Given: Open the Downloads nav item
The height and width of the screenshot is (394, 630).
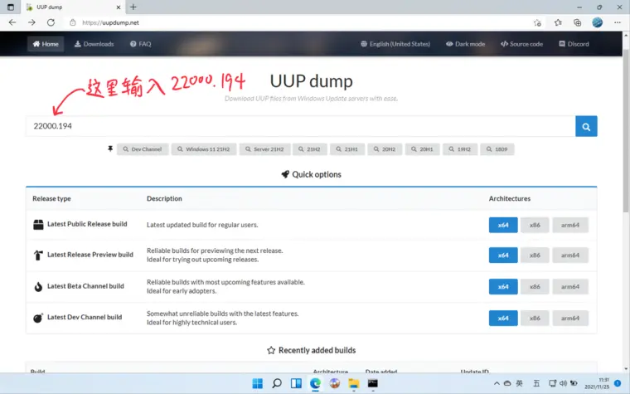Looking at the screenshot, I should coord(94,44).
